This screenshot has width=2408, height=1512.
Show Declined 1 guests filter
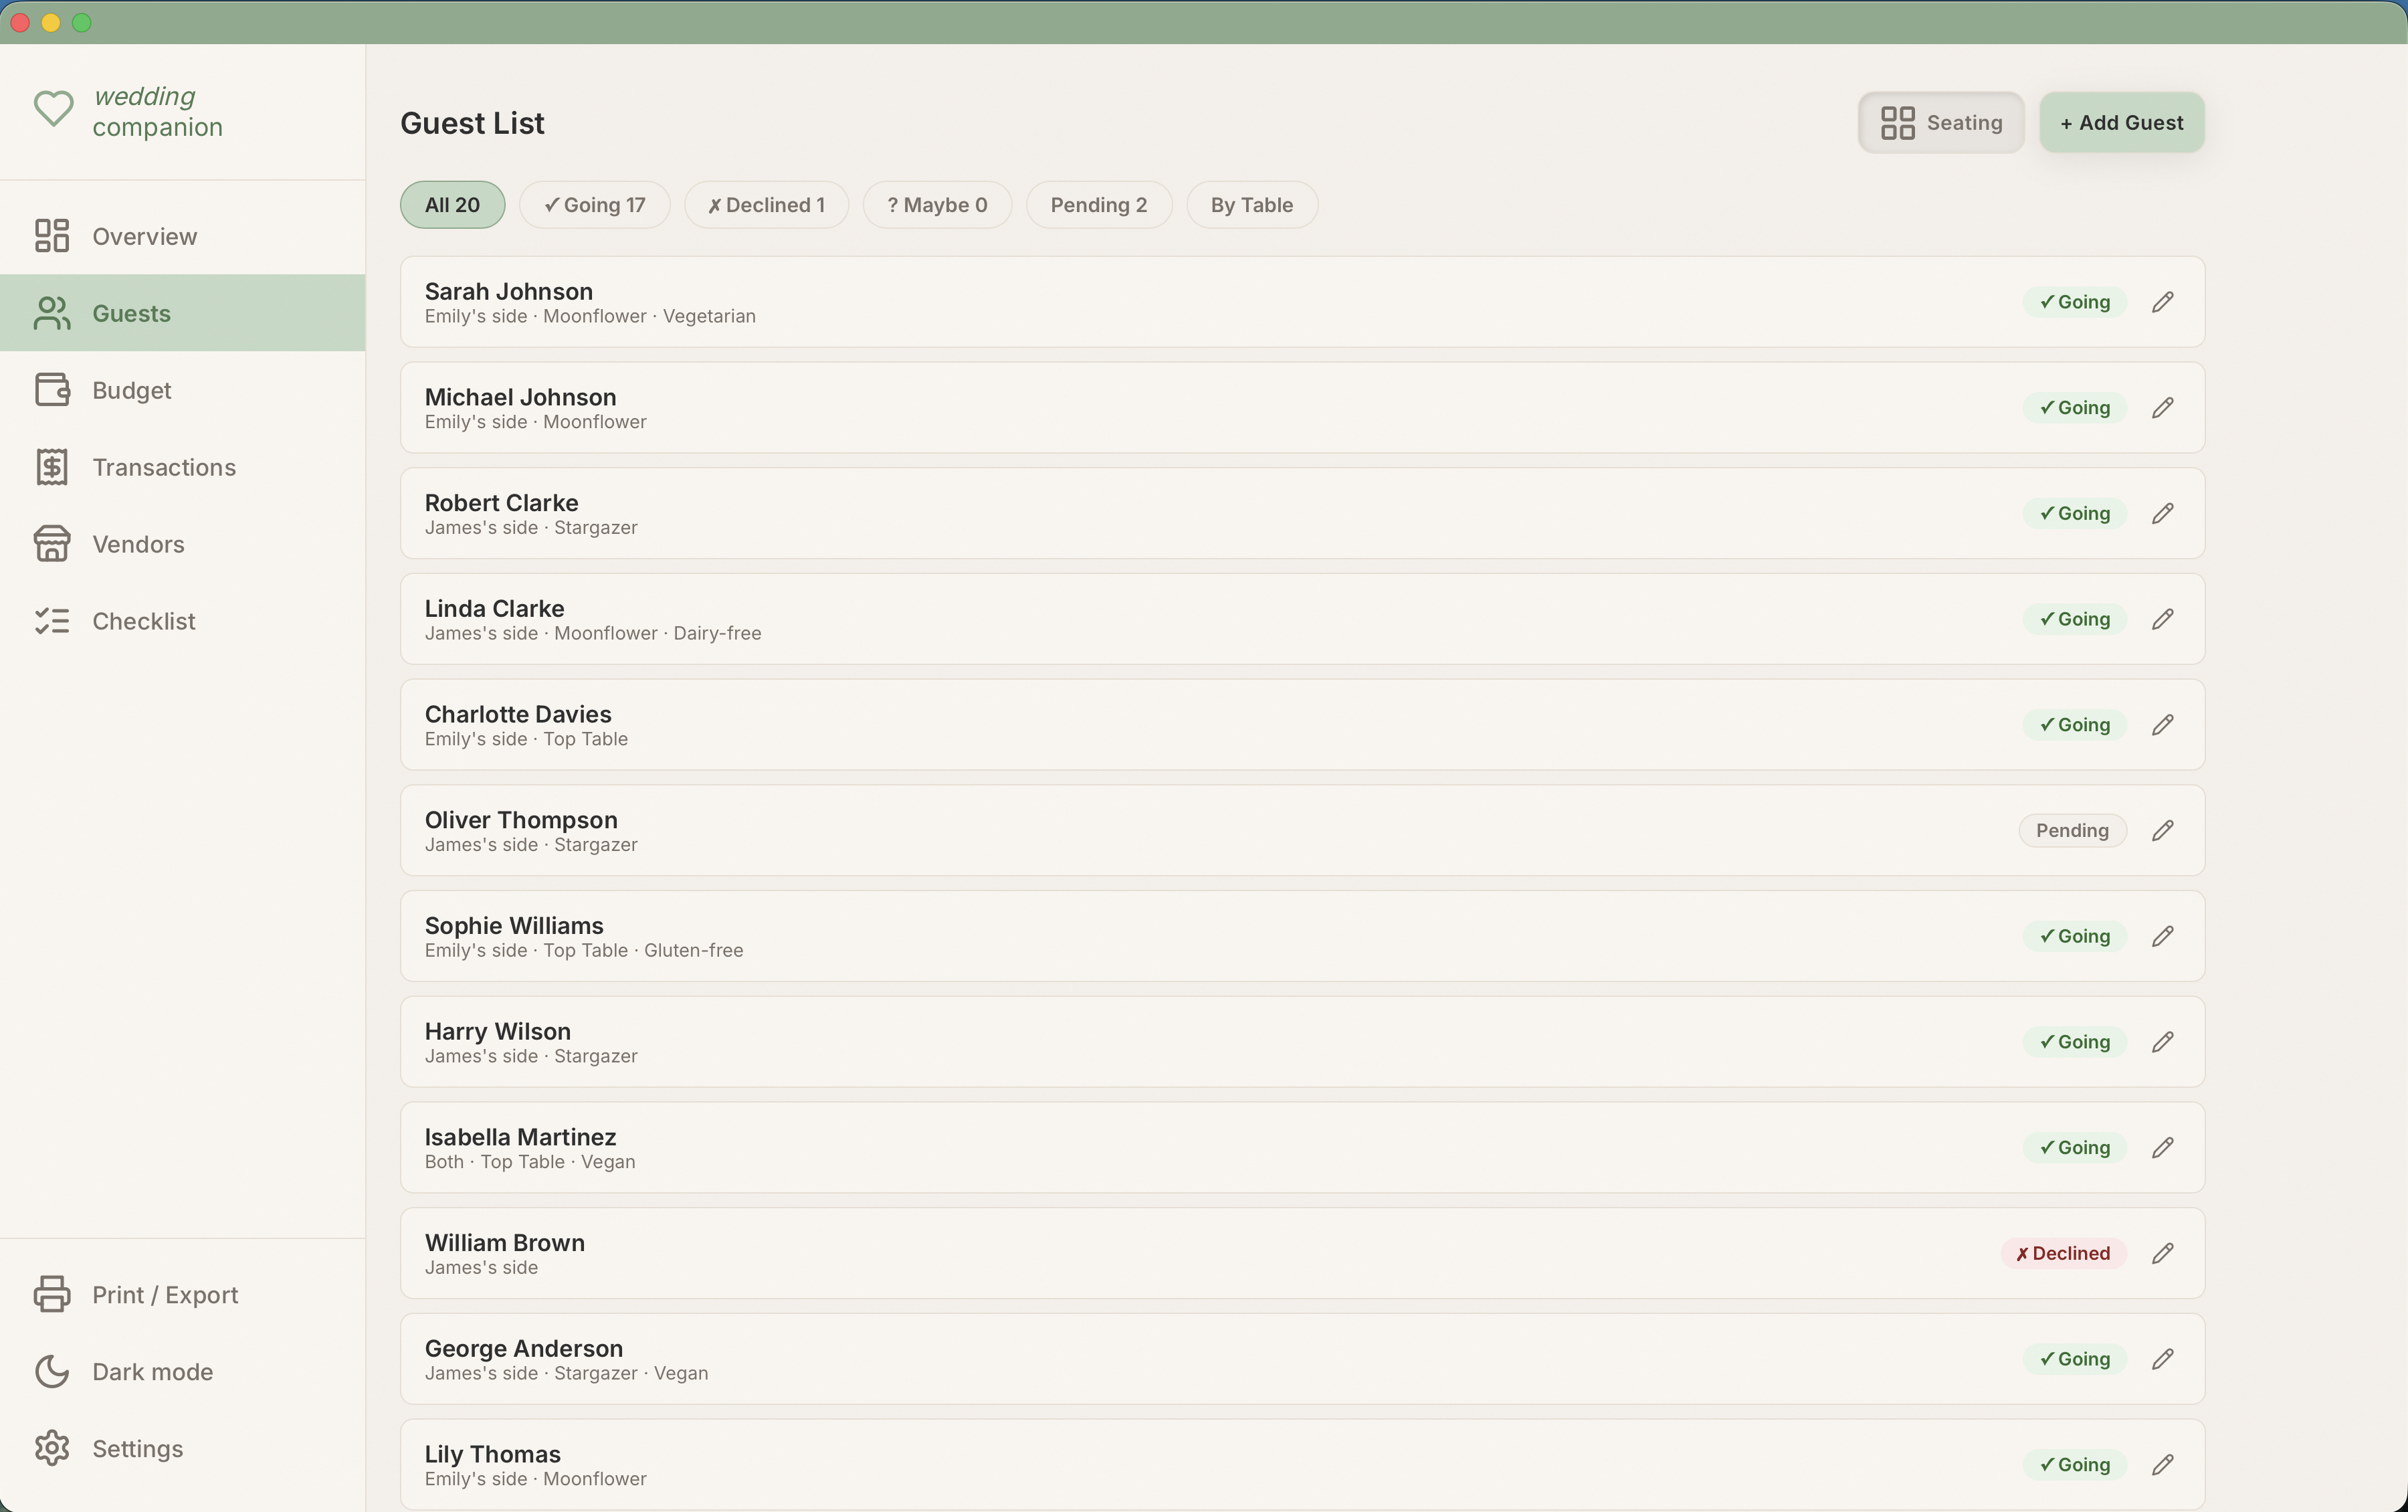tap(766, 205)
